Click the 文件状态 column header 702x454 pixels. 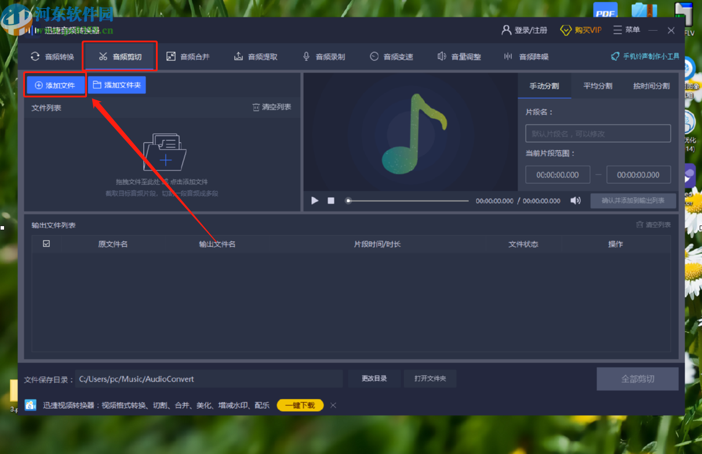523,244
